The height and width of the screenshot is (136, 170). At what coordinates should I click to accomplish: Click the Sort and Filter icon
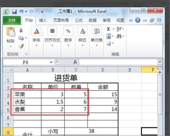coord(119,29)
